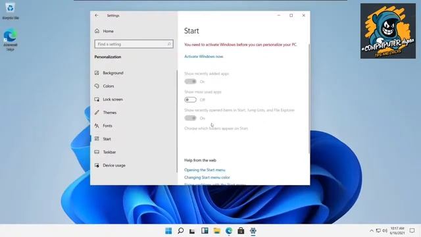This screenshot has width=421, height=237.
Task: Click the Start page title
Action: [x=191, y=31]
